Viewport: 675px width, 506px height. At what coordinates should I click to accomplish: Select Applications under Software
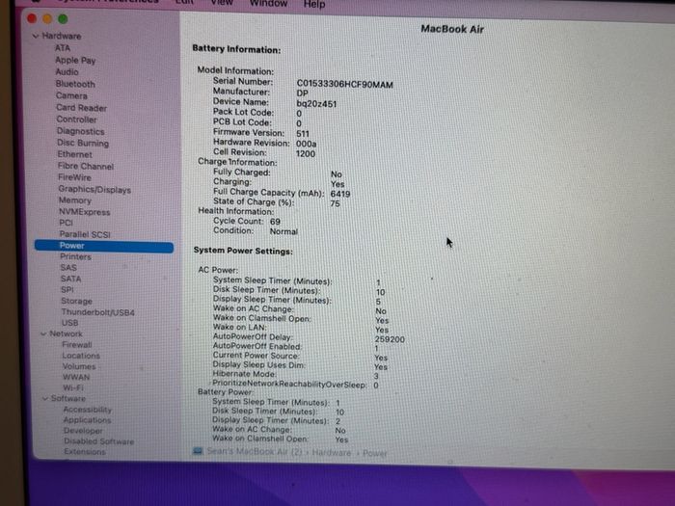[88, 420]
